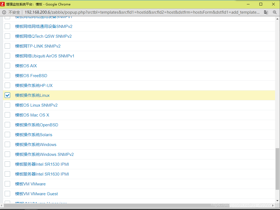This screenshot has width=280, height=210.
Task: Click the translate page icon
Action: pyautogui.click(x=266, y=12)
